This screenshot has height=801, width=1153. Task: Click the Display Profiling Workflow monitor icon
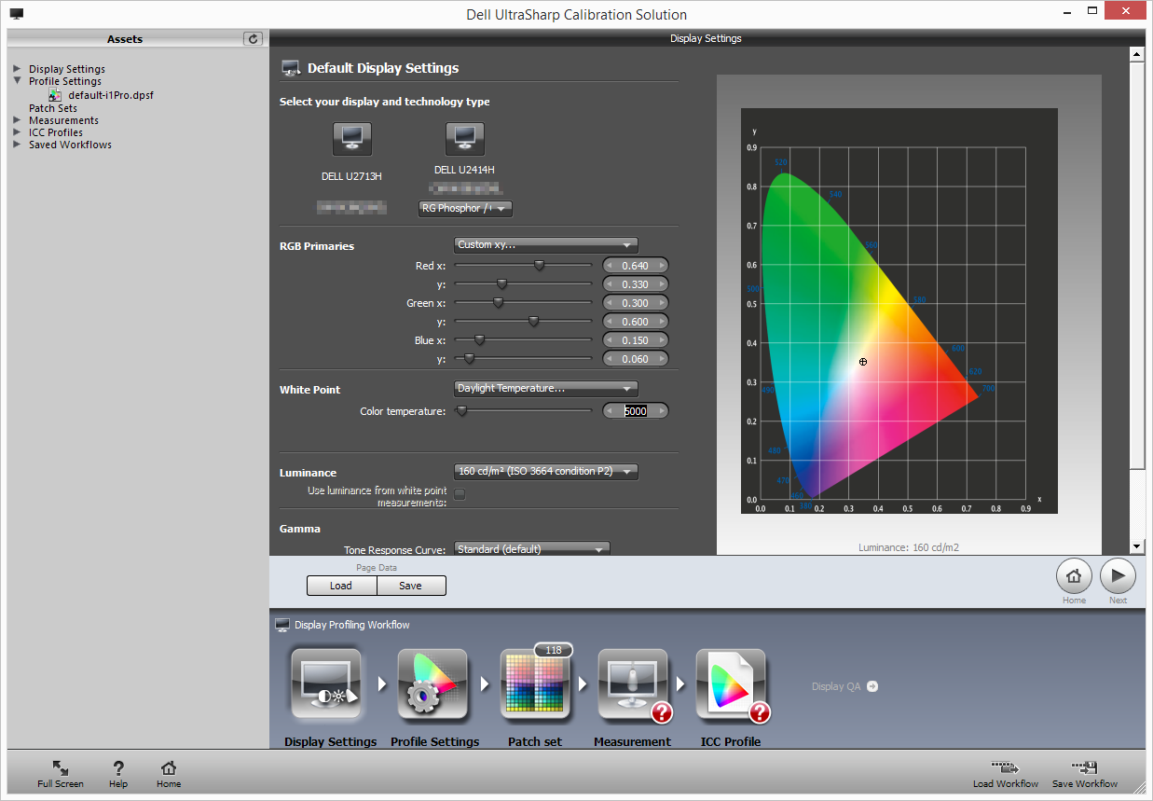tap(282, 625)
